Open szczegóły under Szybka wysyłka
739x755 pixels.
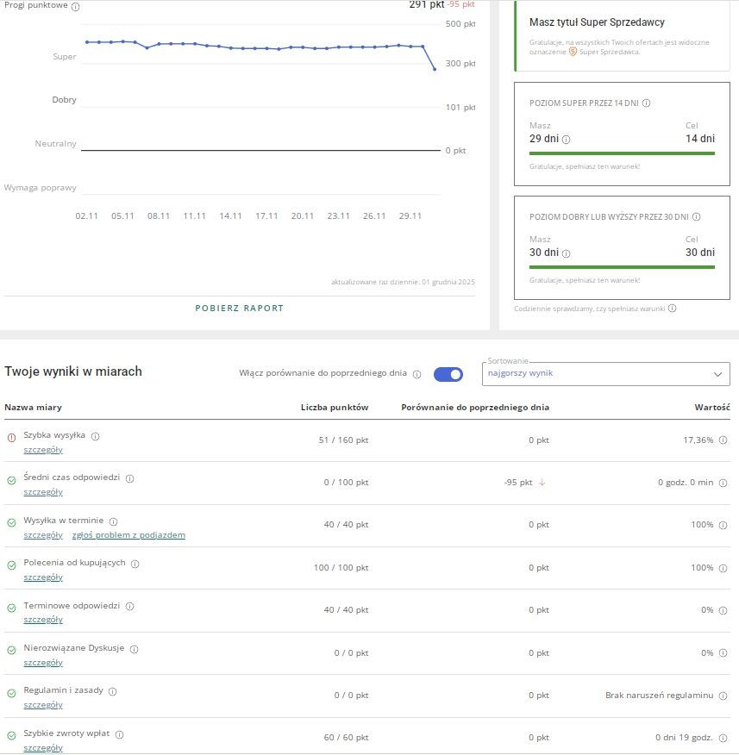pyautogui.click(x=44, y=449)
